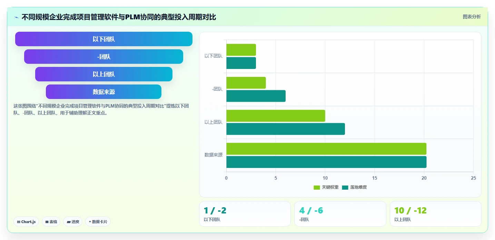
Task: Click the x-axis tick label 25
Action: [473, 178]
